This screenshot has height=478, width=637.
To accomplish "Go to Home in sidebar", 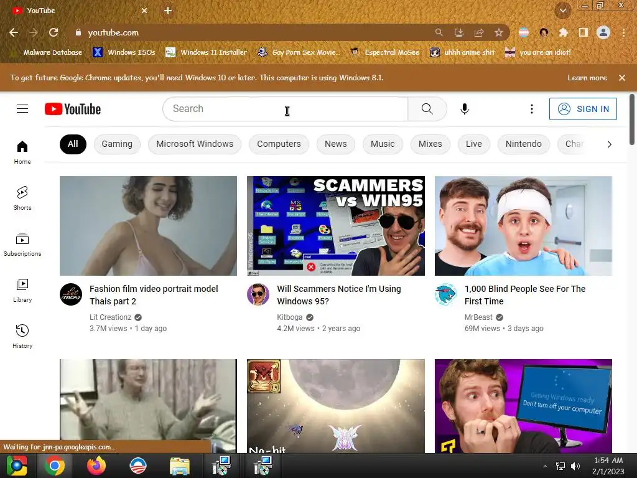I will pyautogui.click(x=22, y=152).
